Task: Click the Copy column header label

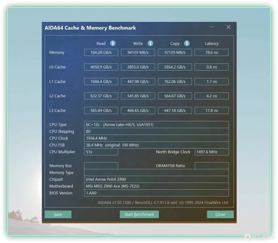Action: point(175,44)
